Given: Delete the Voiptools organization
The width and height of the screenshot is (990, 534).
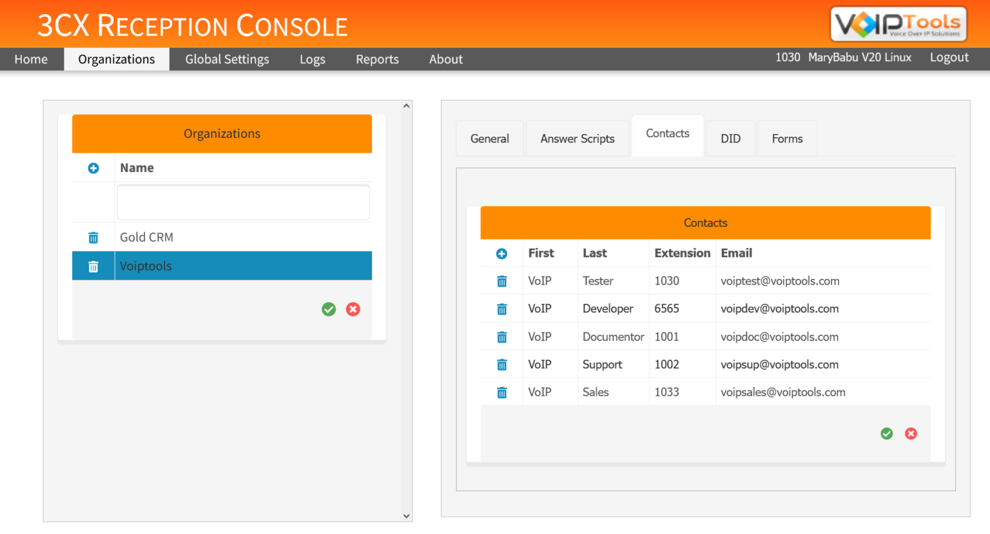Looking at the screenshot, I should pos(93,265).
